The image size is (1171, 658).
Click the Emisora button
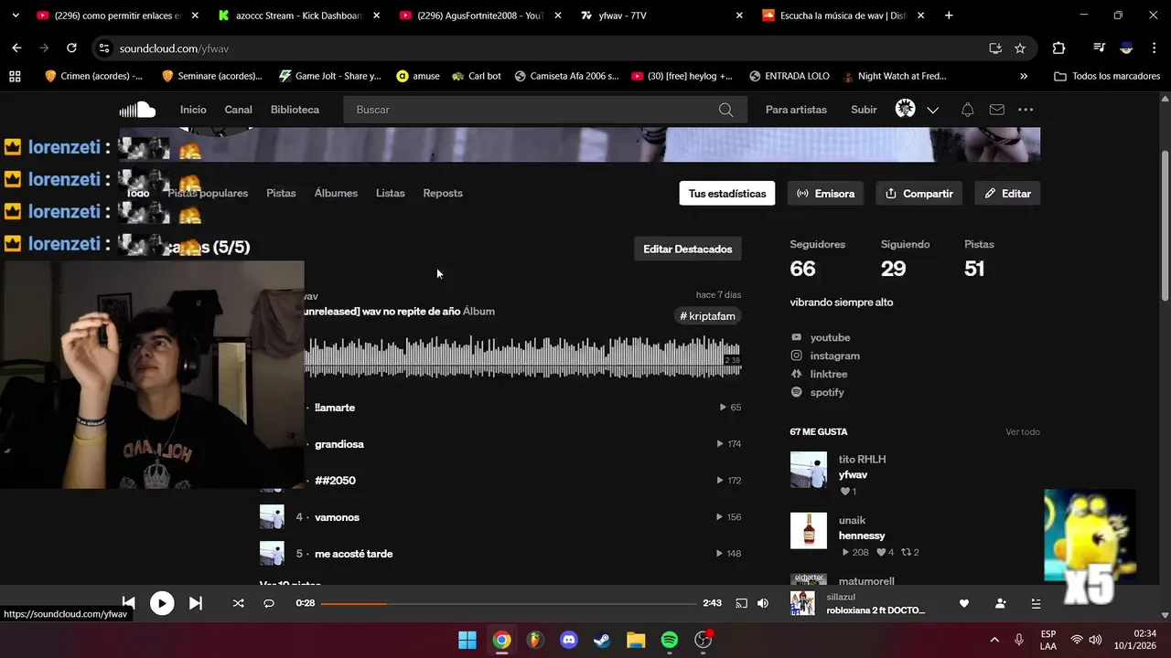(x=825, y=194)
